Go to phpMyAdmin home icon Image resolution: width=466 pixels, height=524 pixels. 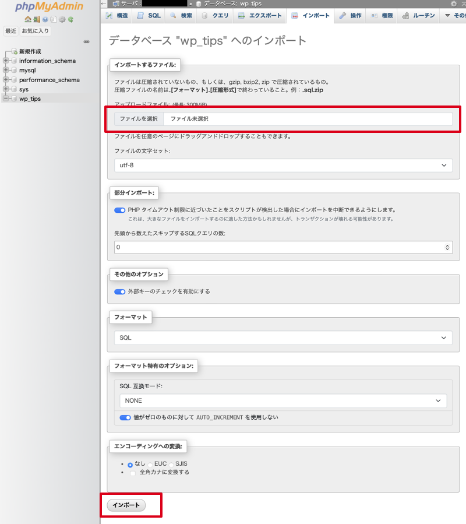coord(28,19)
